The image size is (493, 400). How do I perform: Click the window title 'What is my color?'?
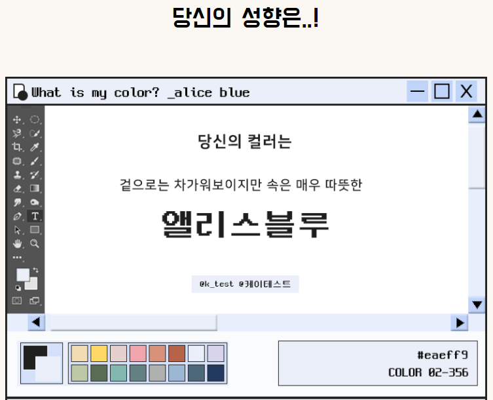point(96,92)
